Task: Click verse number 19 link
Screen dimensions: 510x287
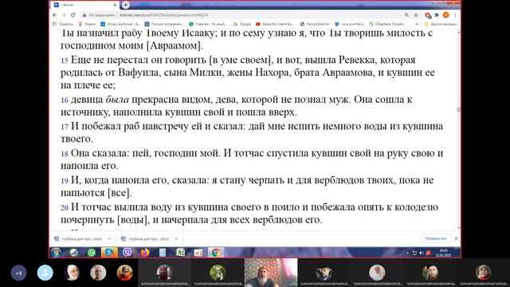Action: coord(65,181)
